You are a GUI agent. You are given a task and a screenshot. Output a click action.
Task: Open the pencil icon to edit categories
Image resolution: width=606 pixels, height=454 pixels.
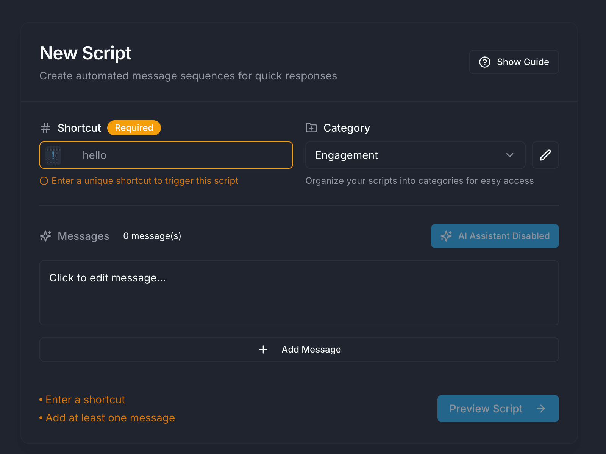click(x=545, y=155)
